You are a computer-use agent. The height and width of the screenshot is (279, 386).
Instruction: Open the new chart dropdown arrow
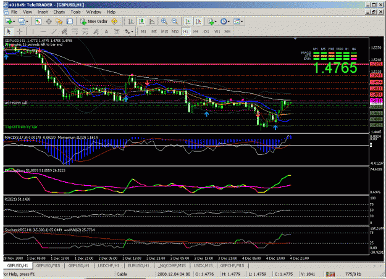(14, 22)
